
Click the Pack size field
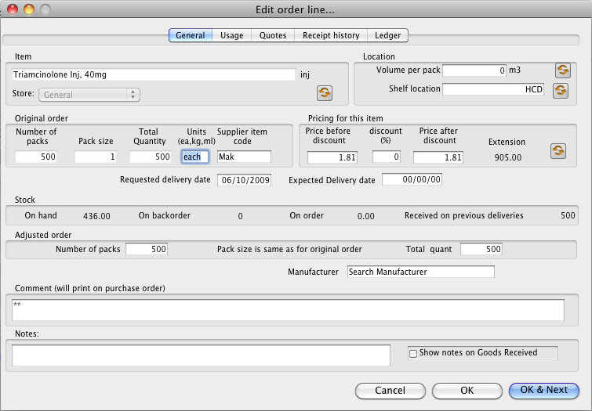coord(95,157)
